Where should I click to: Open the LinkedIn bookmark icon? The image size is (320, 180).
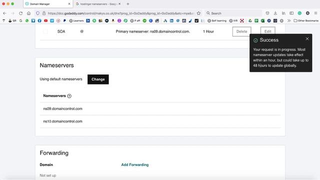pyautogui.click(x=171, y=20)
